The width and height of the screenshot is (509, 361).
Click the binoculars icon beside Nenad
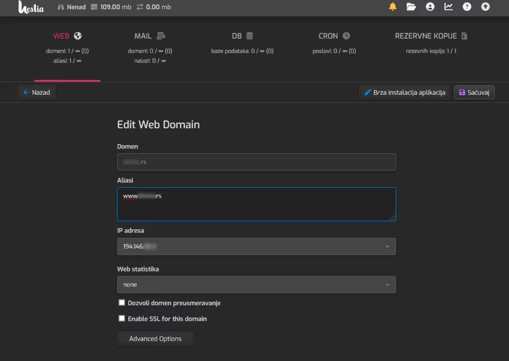(x=61, y=7)
